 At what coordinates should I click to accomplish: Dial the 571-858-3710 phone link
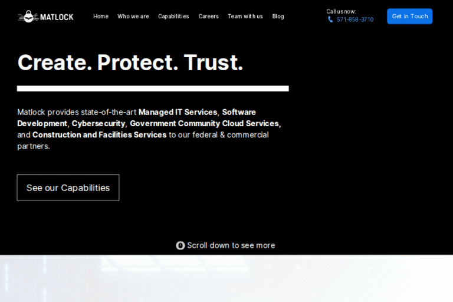click(355, 19)
